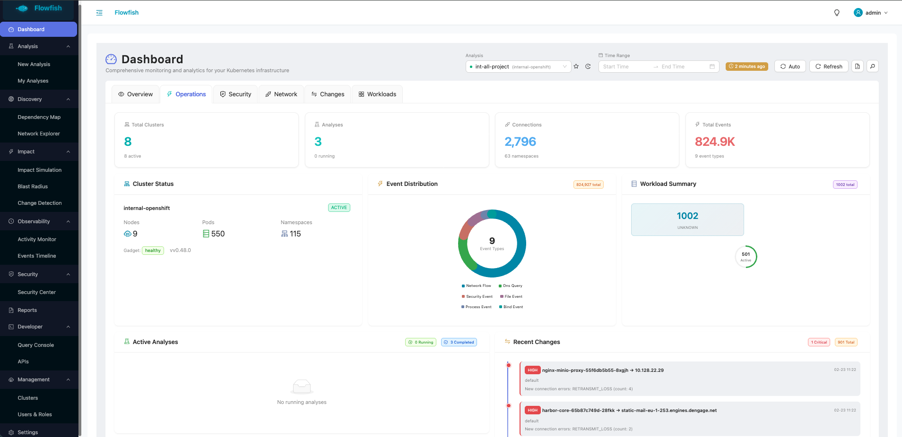The image size is (902, 437).
Task: Switch to the Security tab
Action: pos(235,94)
